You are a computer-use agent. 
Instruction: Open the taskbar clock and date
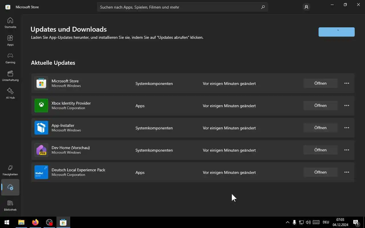point(340,222)
